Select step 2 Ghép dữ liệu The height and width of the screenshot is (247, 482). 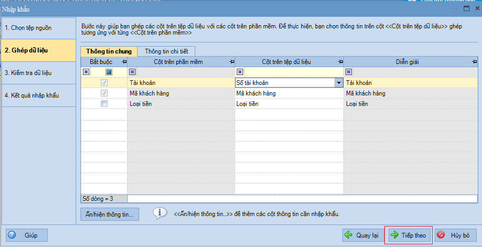38,50
